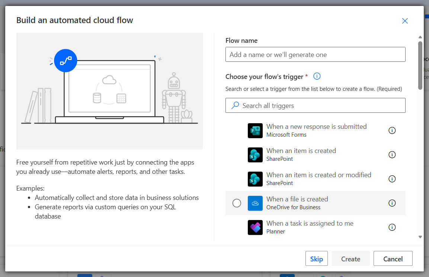This screenshot has height=277, width=429.
Task: Select 'When a new response is submitted' trigger text
Action: coord(317,127)
